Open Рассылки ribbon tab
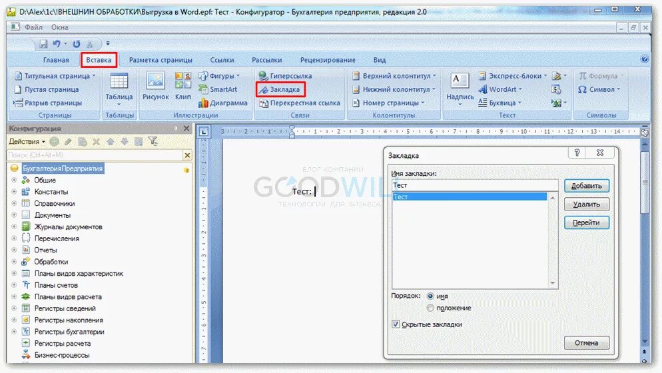662x373 pixels. (x=267, y=60)
